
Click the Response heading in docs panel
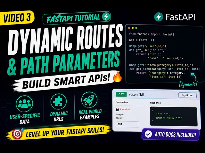155,103
